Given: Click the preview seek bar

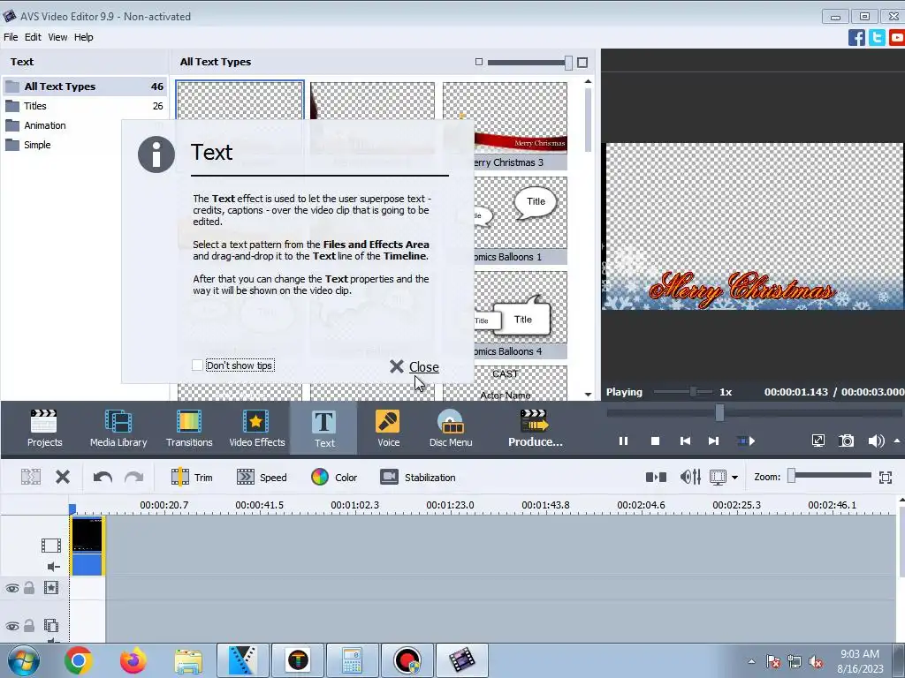Looking at the screenshot, I should [754, 413].
